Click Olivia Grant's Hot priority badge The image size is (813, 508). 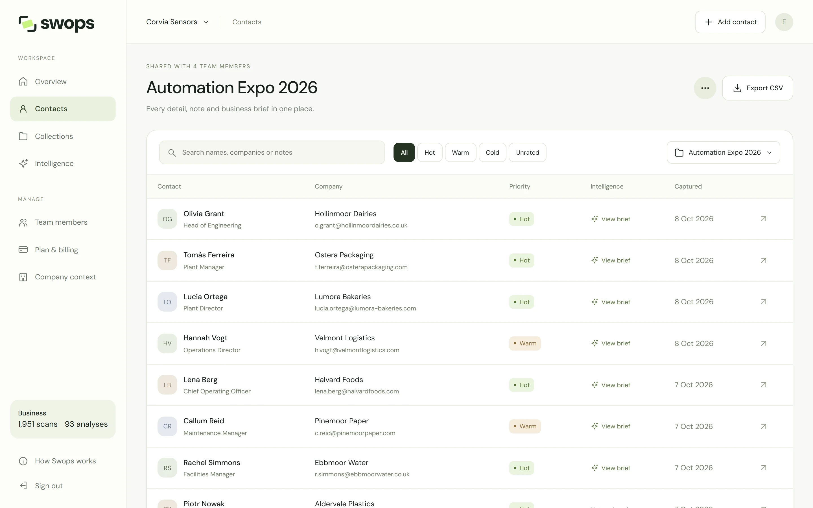pos(521,219)
